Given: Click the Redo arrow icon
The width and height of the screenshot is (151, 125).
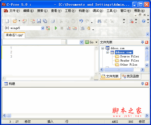Looking at the screenshot, I should point(87,21).
